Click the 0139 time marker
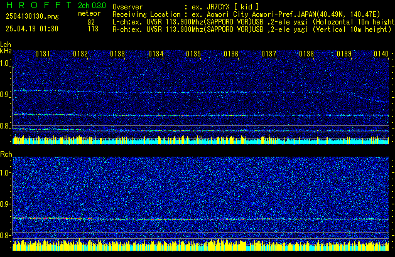Viewport: 395px width, 257px height. pyautogui.click(x=344, y=54)
